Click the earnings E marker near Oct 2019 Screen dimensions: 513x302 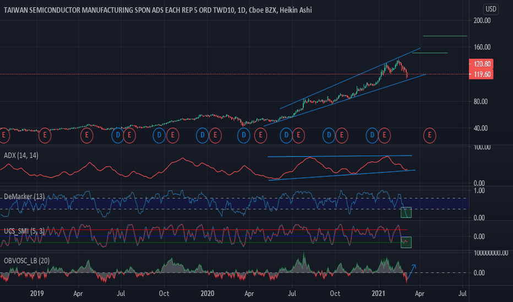(x=172, y=136)
